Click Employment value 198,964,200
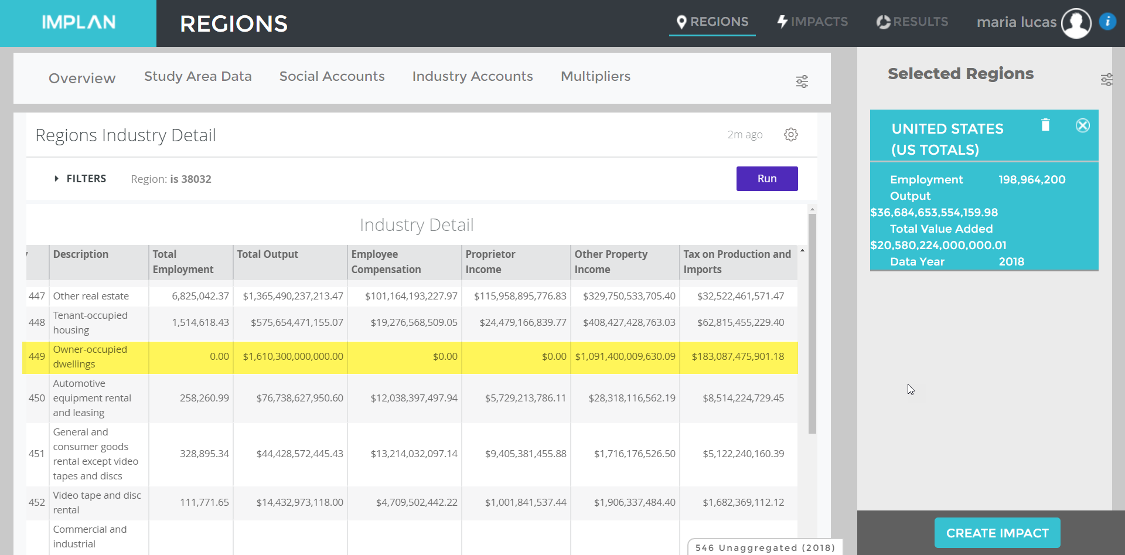 (1032, 179)
